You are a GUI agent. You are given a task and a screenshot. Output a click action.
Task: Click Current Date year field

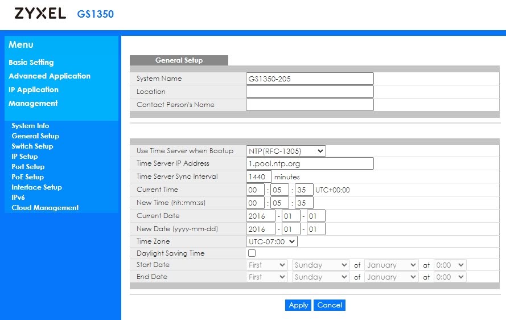tap(261, 216)
